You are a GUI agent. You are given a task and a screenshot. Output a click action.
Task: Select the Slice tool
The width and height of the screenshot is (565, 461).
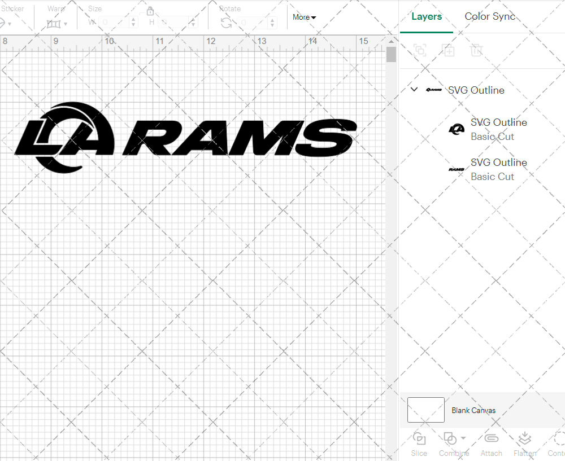419,443
